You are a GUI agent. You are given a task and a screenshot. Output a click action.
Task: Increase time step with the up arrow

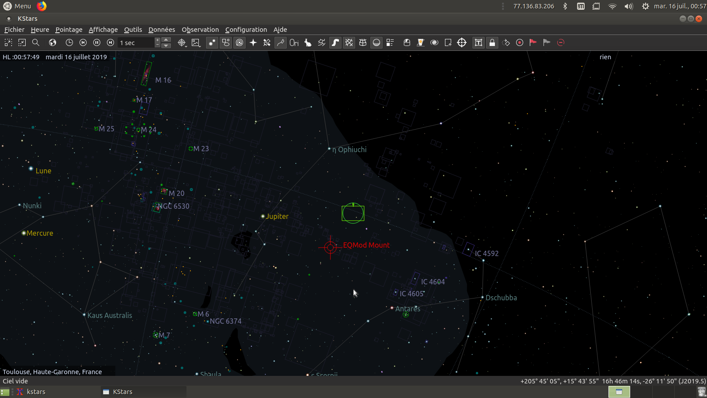166,40
